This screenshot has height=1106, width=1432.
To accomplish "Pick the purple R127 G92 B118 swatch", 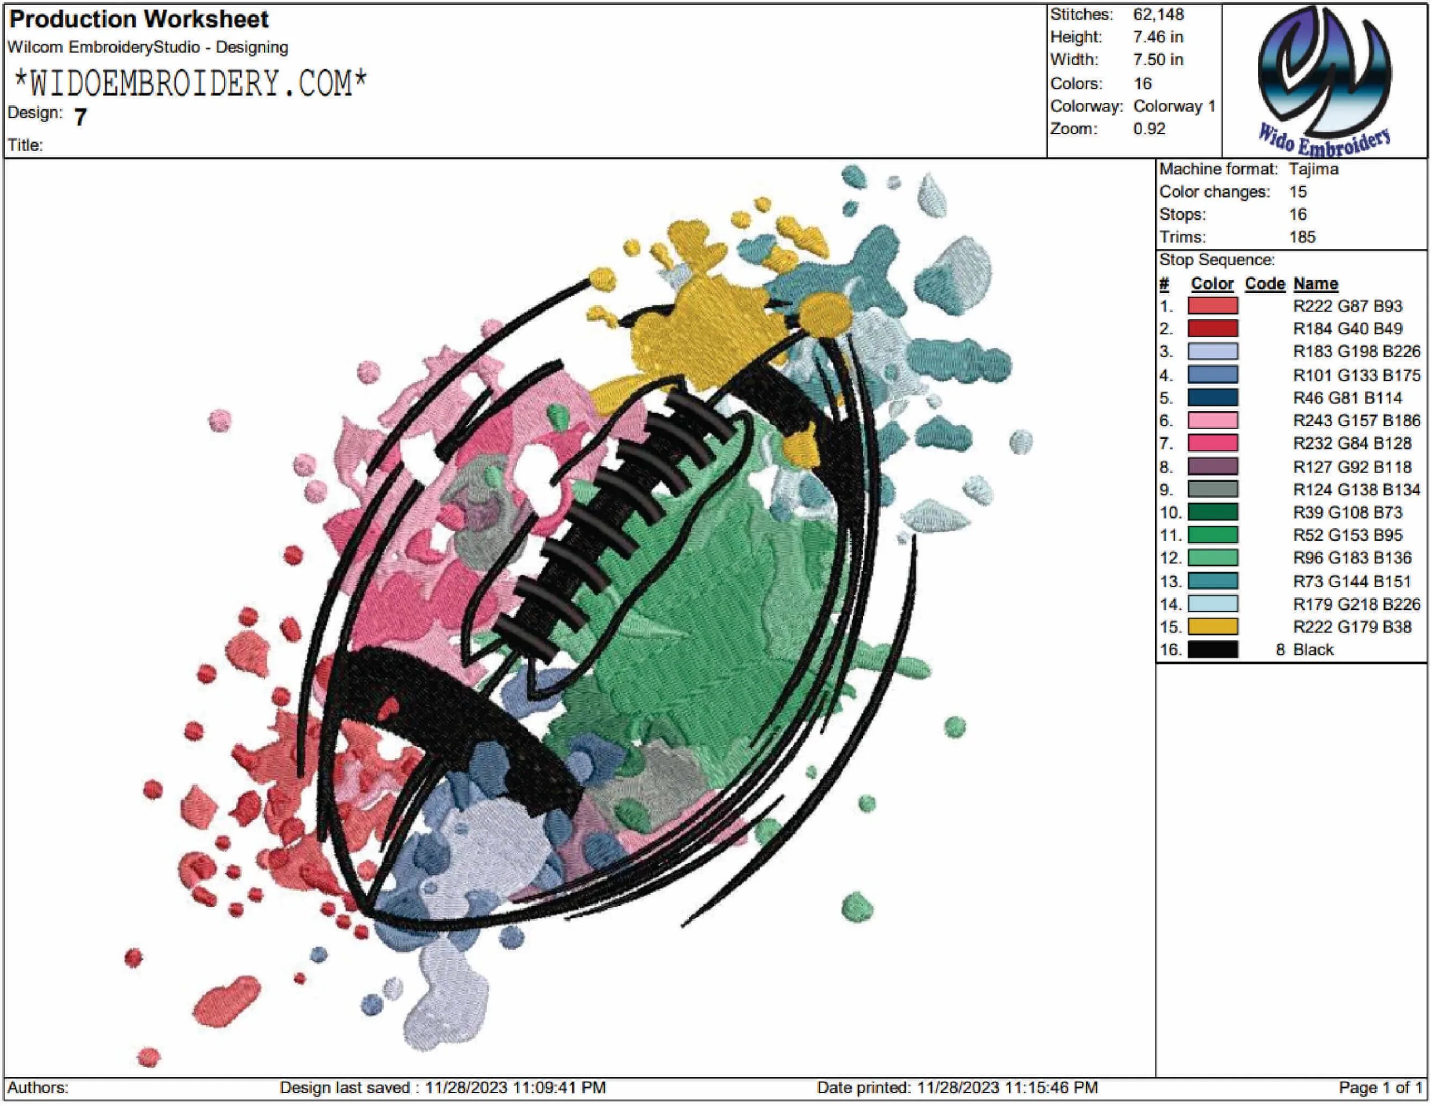I will coord(1212,466).
